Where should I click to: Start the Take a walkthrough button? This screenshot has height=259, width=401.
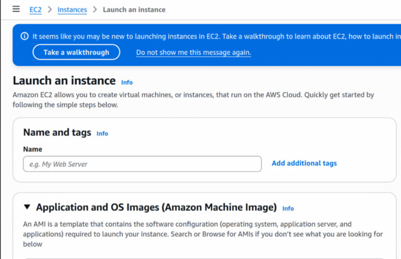tap(76, 52)
